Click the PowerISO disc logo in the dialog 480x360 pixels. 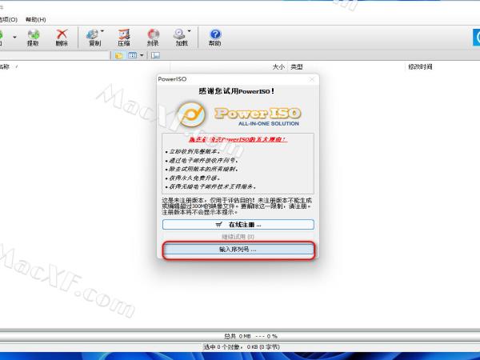(192, 114)
